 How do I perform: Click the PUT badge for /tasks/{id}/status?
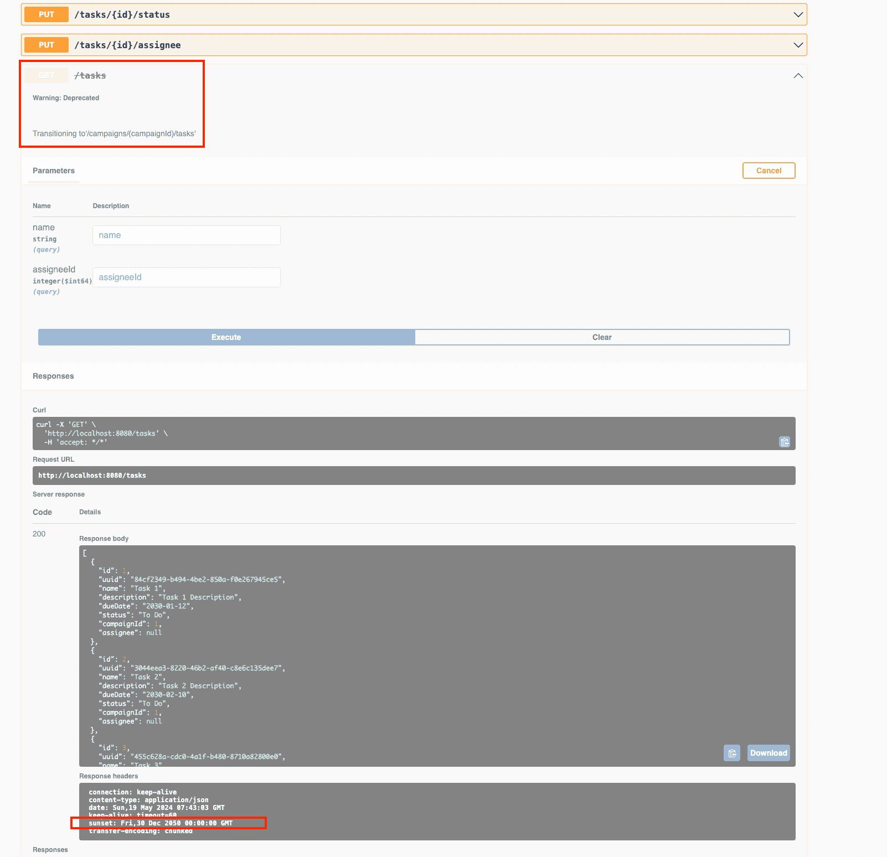[x=47, y=14]
